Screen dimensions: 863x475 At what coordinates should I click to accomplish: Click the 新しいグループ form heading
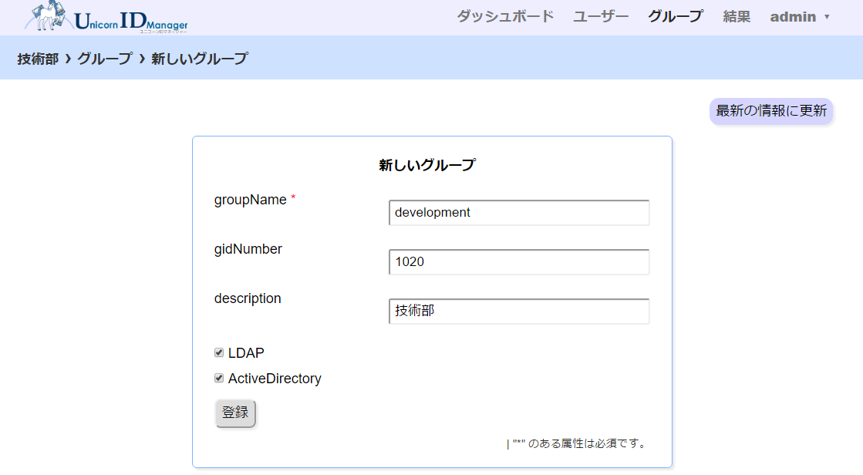pyautogui.click(x=426, y=165)
